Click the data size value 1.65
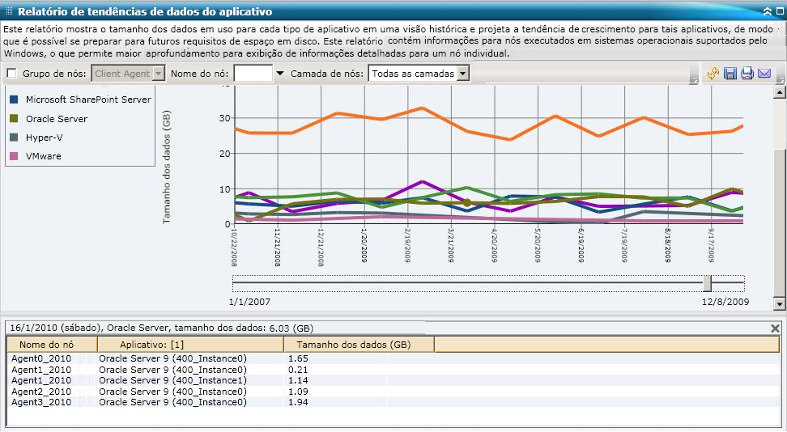The image size is (787, 432). (298, 358)
